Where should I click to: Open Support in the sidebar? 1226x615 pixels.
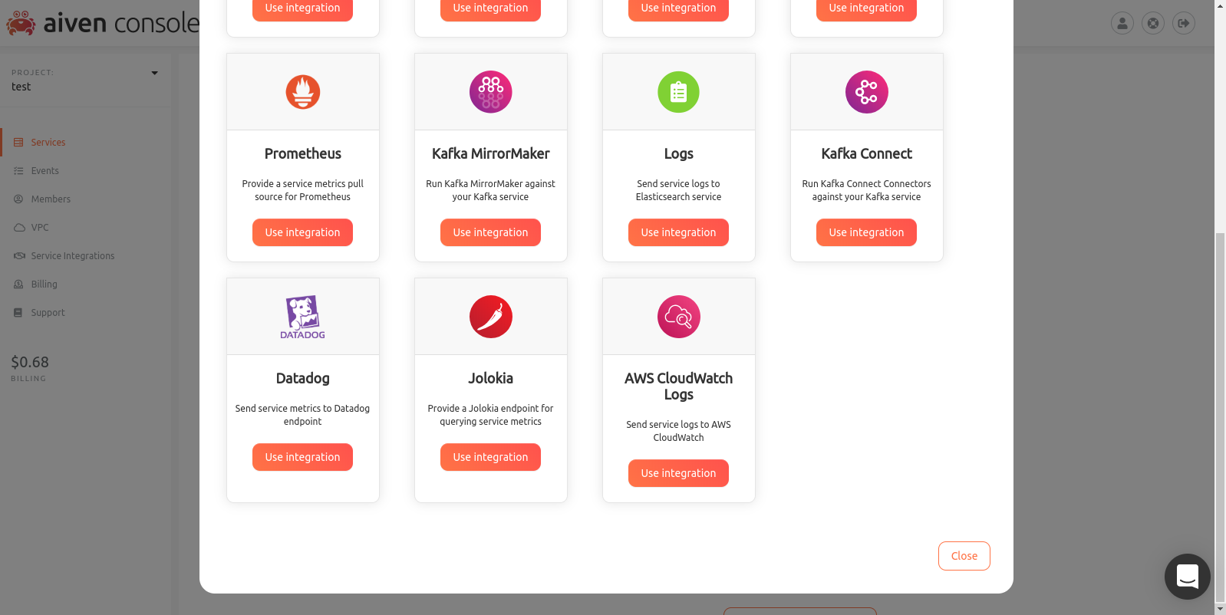48,313
